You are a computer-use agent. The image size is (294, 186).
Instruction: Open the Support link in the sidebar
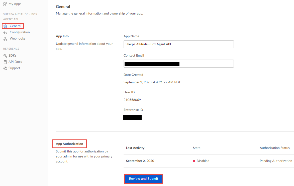tap(14, 68)
